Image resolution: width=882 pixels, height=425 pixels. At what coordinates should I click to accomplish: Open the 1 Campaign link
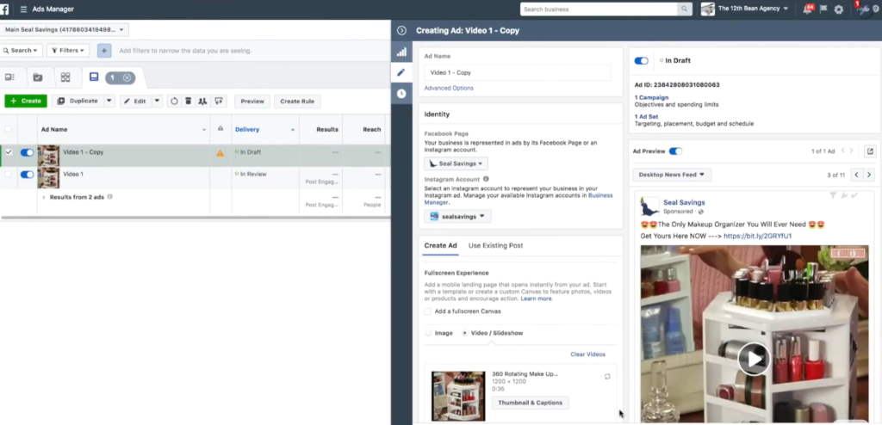point(651,98)
